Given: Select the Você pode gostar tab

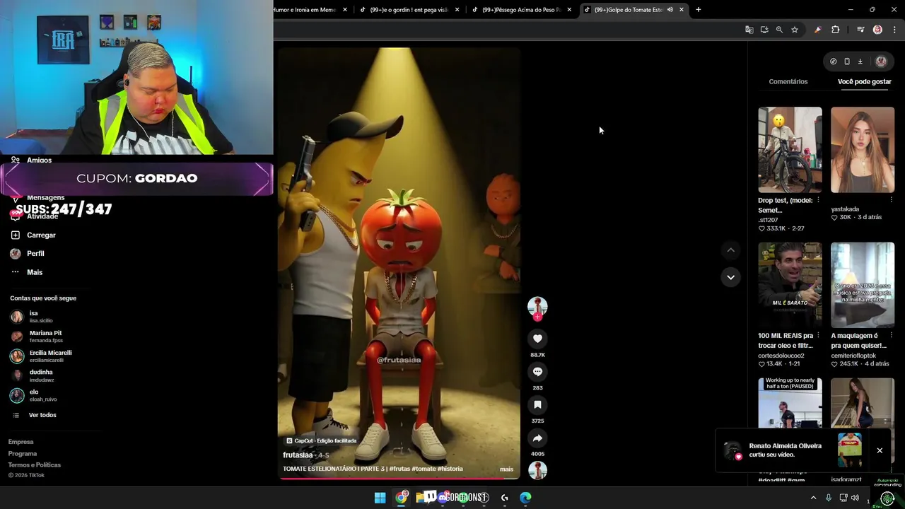Looking at the screenshot, I should coord(864,82).
